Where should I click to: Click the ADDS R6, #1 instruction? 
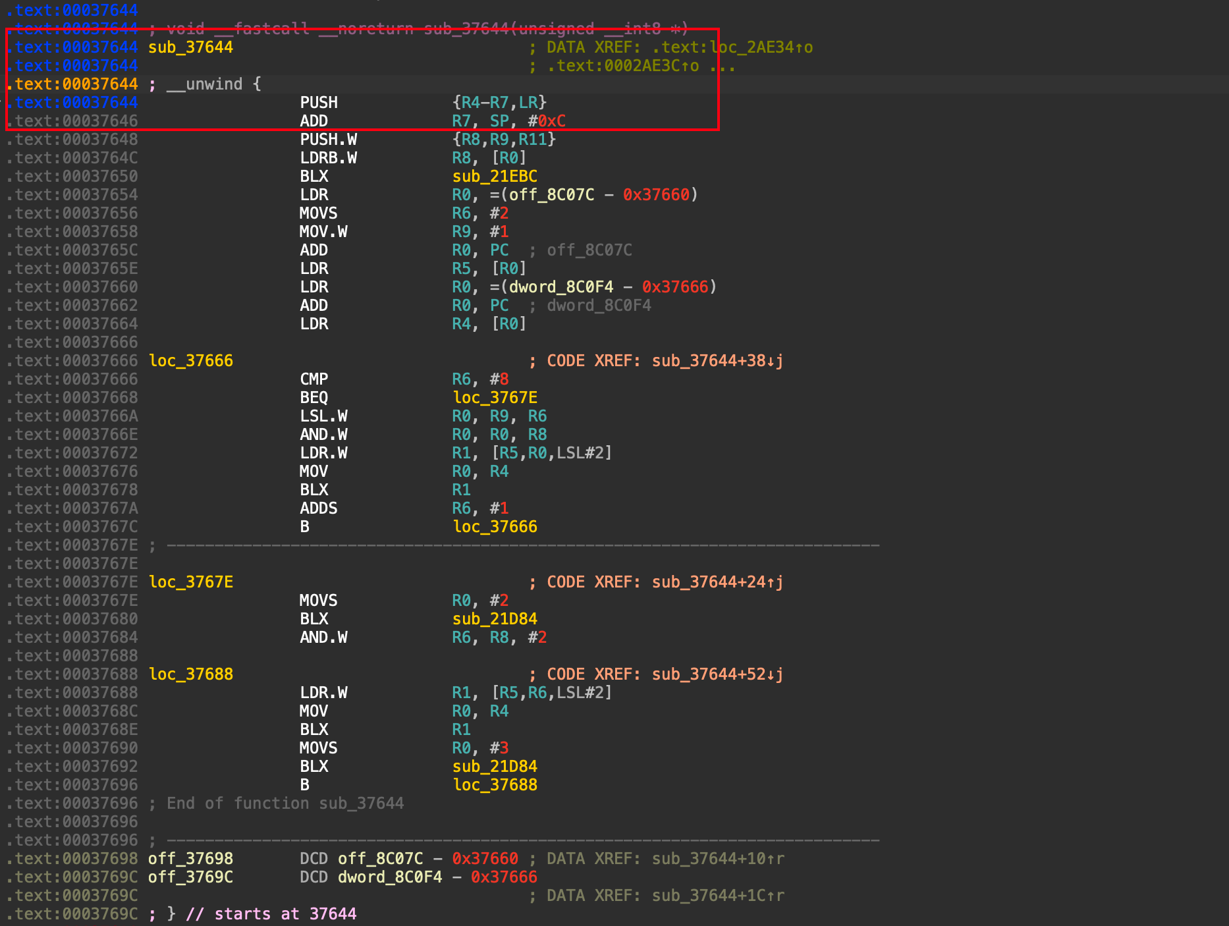tap(404, 508)
